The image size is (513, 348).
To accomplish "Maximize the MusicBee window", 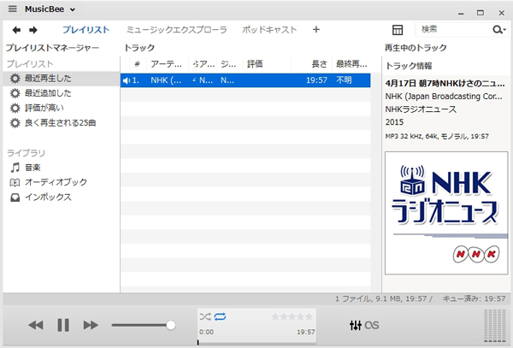I will tap(481, 13).
